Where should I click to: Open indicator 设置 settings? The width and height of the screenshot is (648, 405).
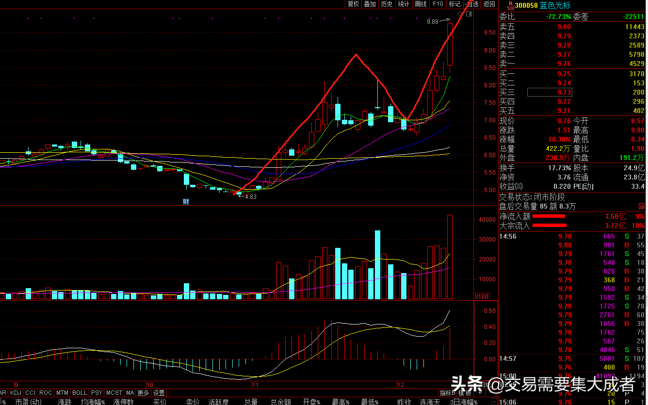[159, 393]
